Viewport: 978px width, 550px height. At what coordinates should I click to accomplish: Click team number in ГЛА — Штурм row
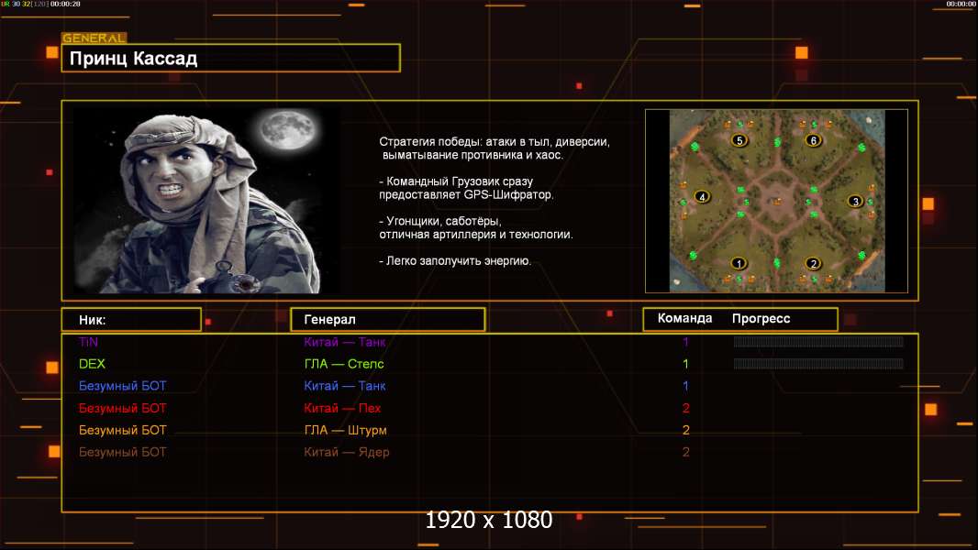(686, 430)
